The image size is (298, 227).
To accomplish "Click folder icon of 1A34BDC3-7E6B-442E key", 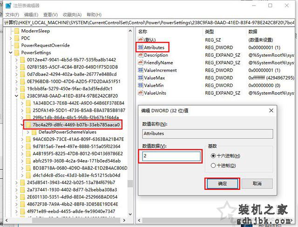I will tap(28, 103).
